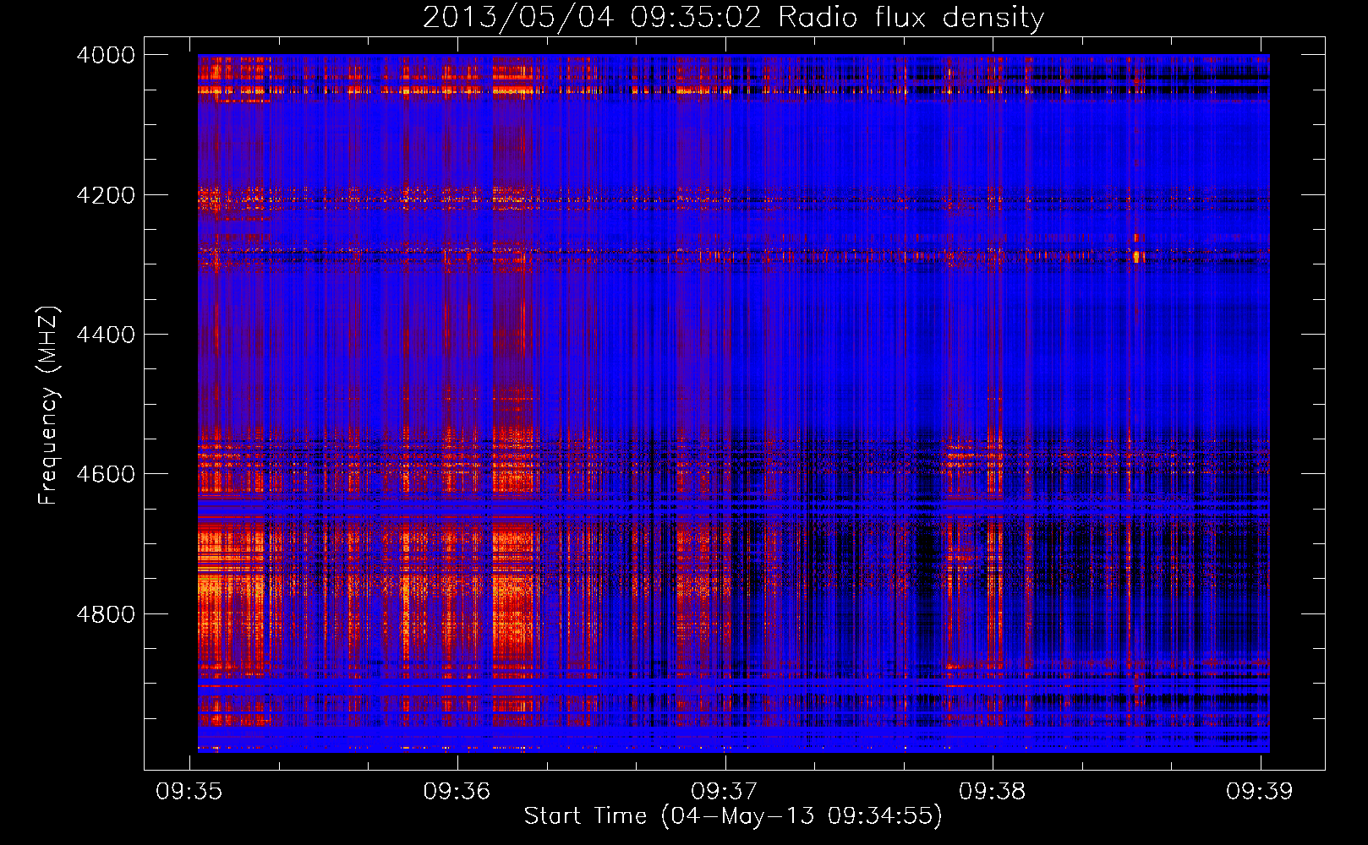Click the 09:36 time tick label
The width and height of the screenshot is (1368, 845).
(x=457, y=791)
